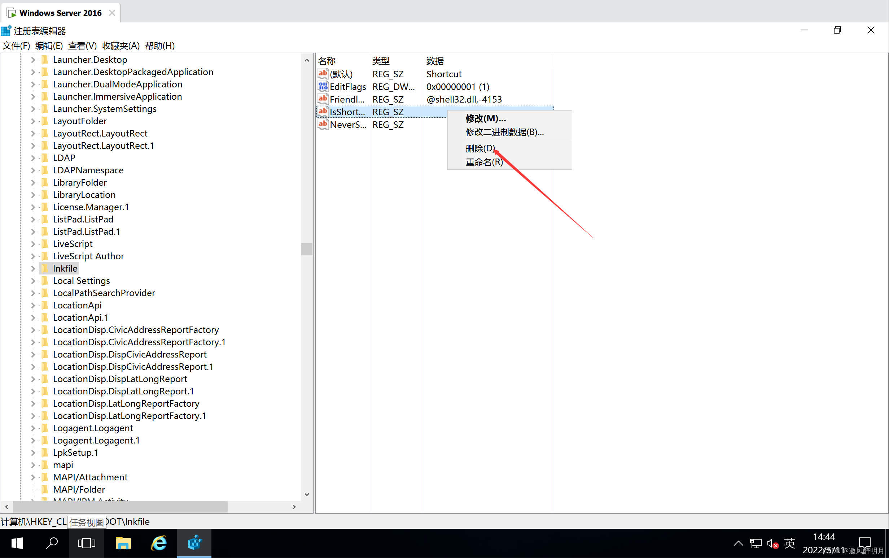Screen dimensions: 889x558
Task: Show hidden tray icons chevron
Action: [738, 543]
